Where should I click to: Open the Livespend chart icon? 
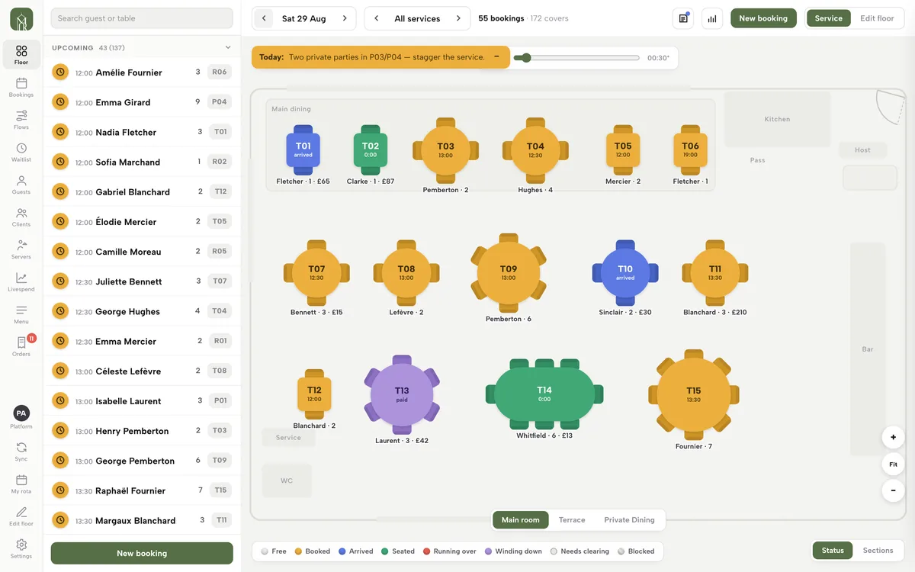(x=21, y=282)
